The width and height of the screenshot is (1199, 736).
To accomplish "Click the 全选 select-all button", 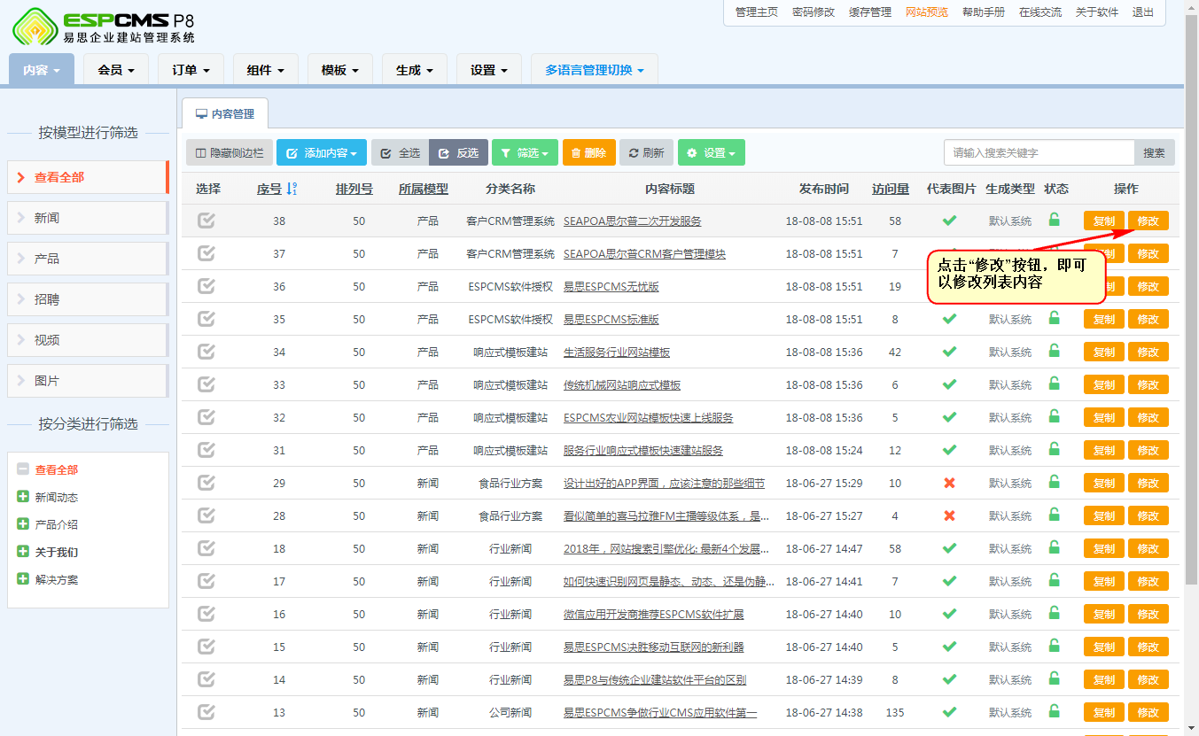I will click(x=400, y=152).
